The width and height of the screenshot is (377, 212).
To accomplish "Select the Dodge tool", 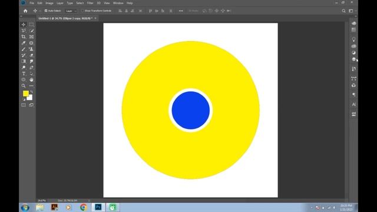I will click(24, 68).
